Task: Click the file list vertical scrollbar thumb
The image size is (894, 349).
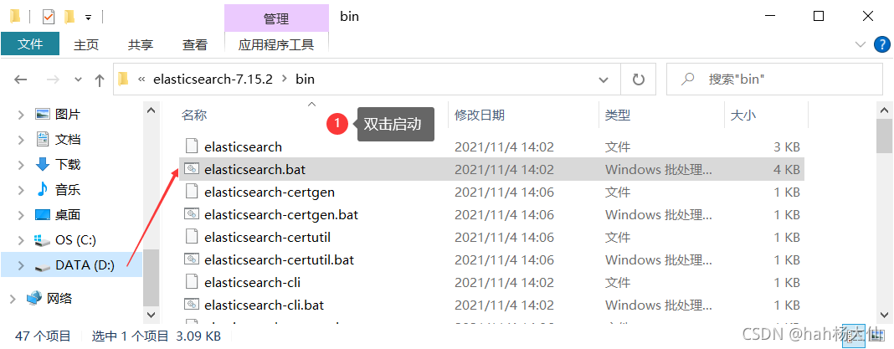Action: (884, 137)
